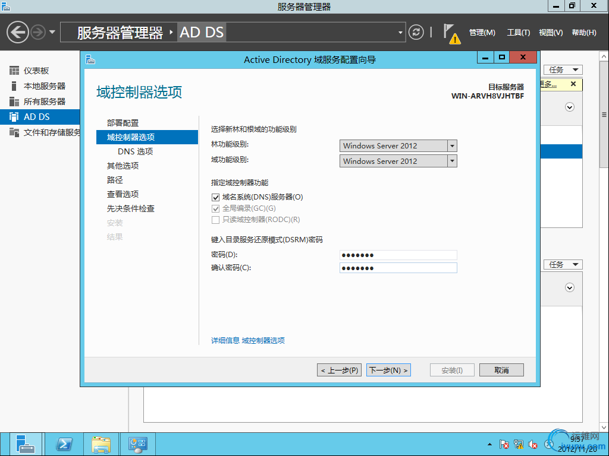Show hidden tray icons arrow
This screenshot has height=456, width=609.
tap(490, 444)
